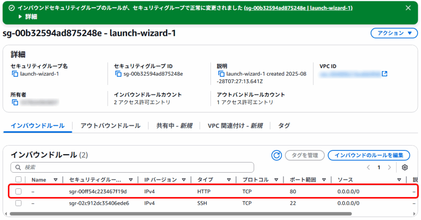The width and height of the screenshot is (421, 220).
Task: Click the refresh icon beside タグを管理
Action: [x=277, y=155]
